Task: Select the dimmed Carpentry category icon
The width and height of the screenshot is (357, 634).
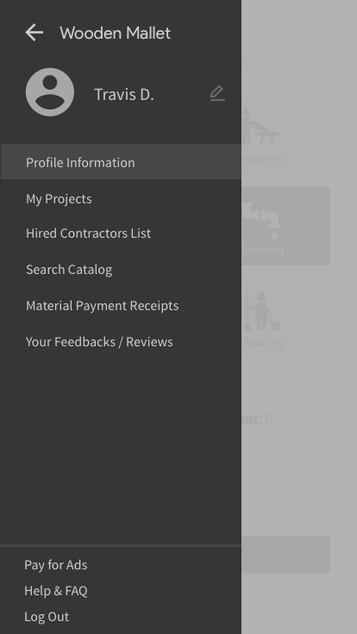Action: tap(260, 127)
